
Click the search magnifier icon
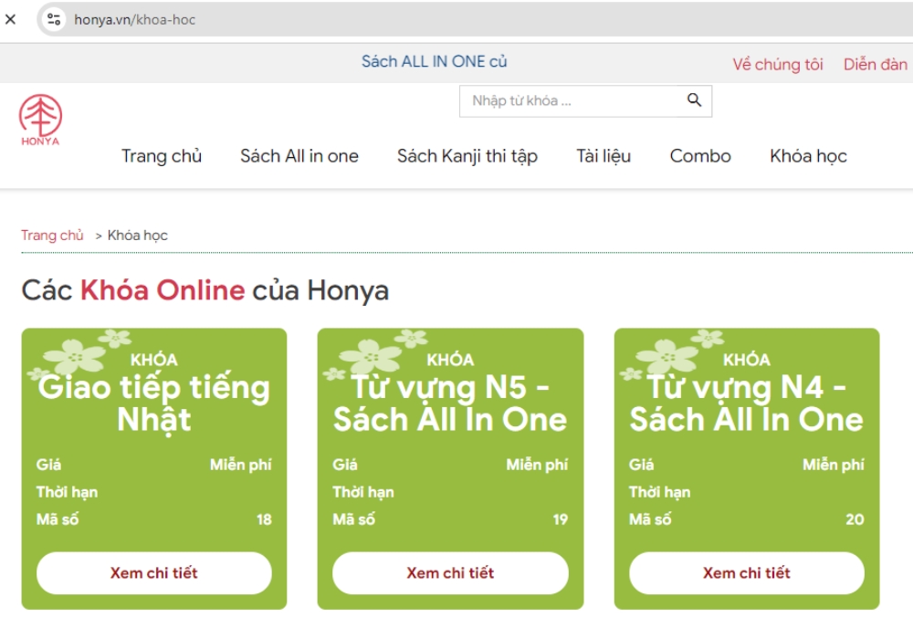(694, 100)
